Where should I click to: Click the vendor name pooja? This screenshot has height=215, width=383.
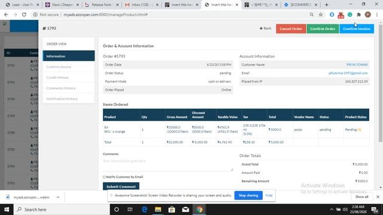298,130
